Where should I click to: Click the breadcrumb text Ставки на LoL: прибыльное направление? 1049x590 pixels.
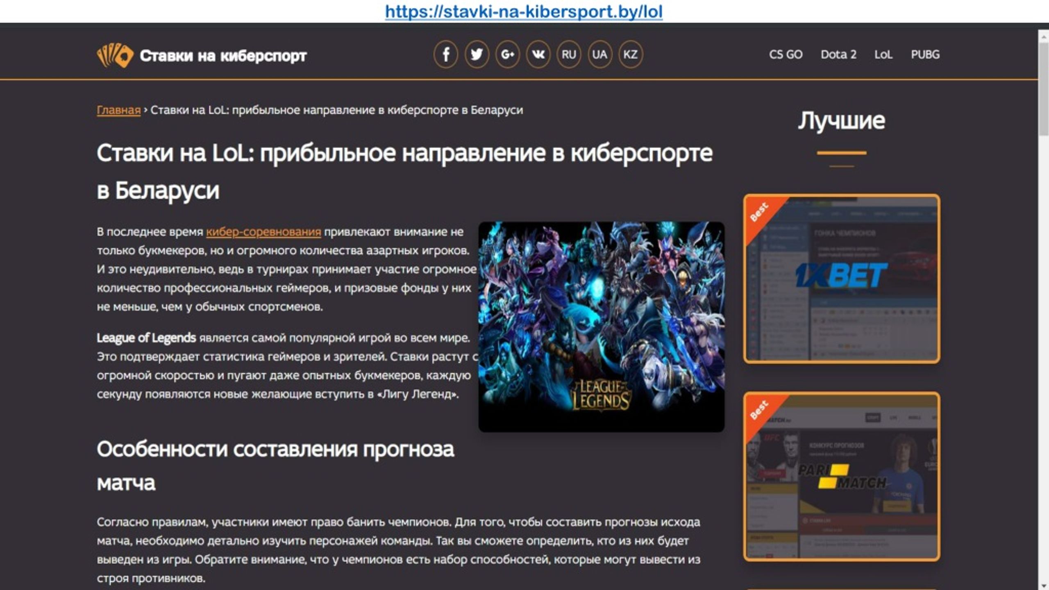336,110
